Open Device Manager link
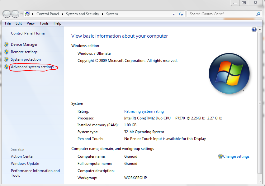The height and width of the screenshot is (186, 265). [24, 44]
